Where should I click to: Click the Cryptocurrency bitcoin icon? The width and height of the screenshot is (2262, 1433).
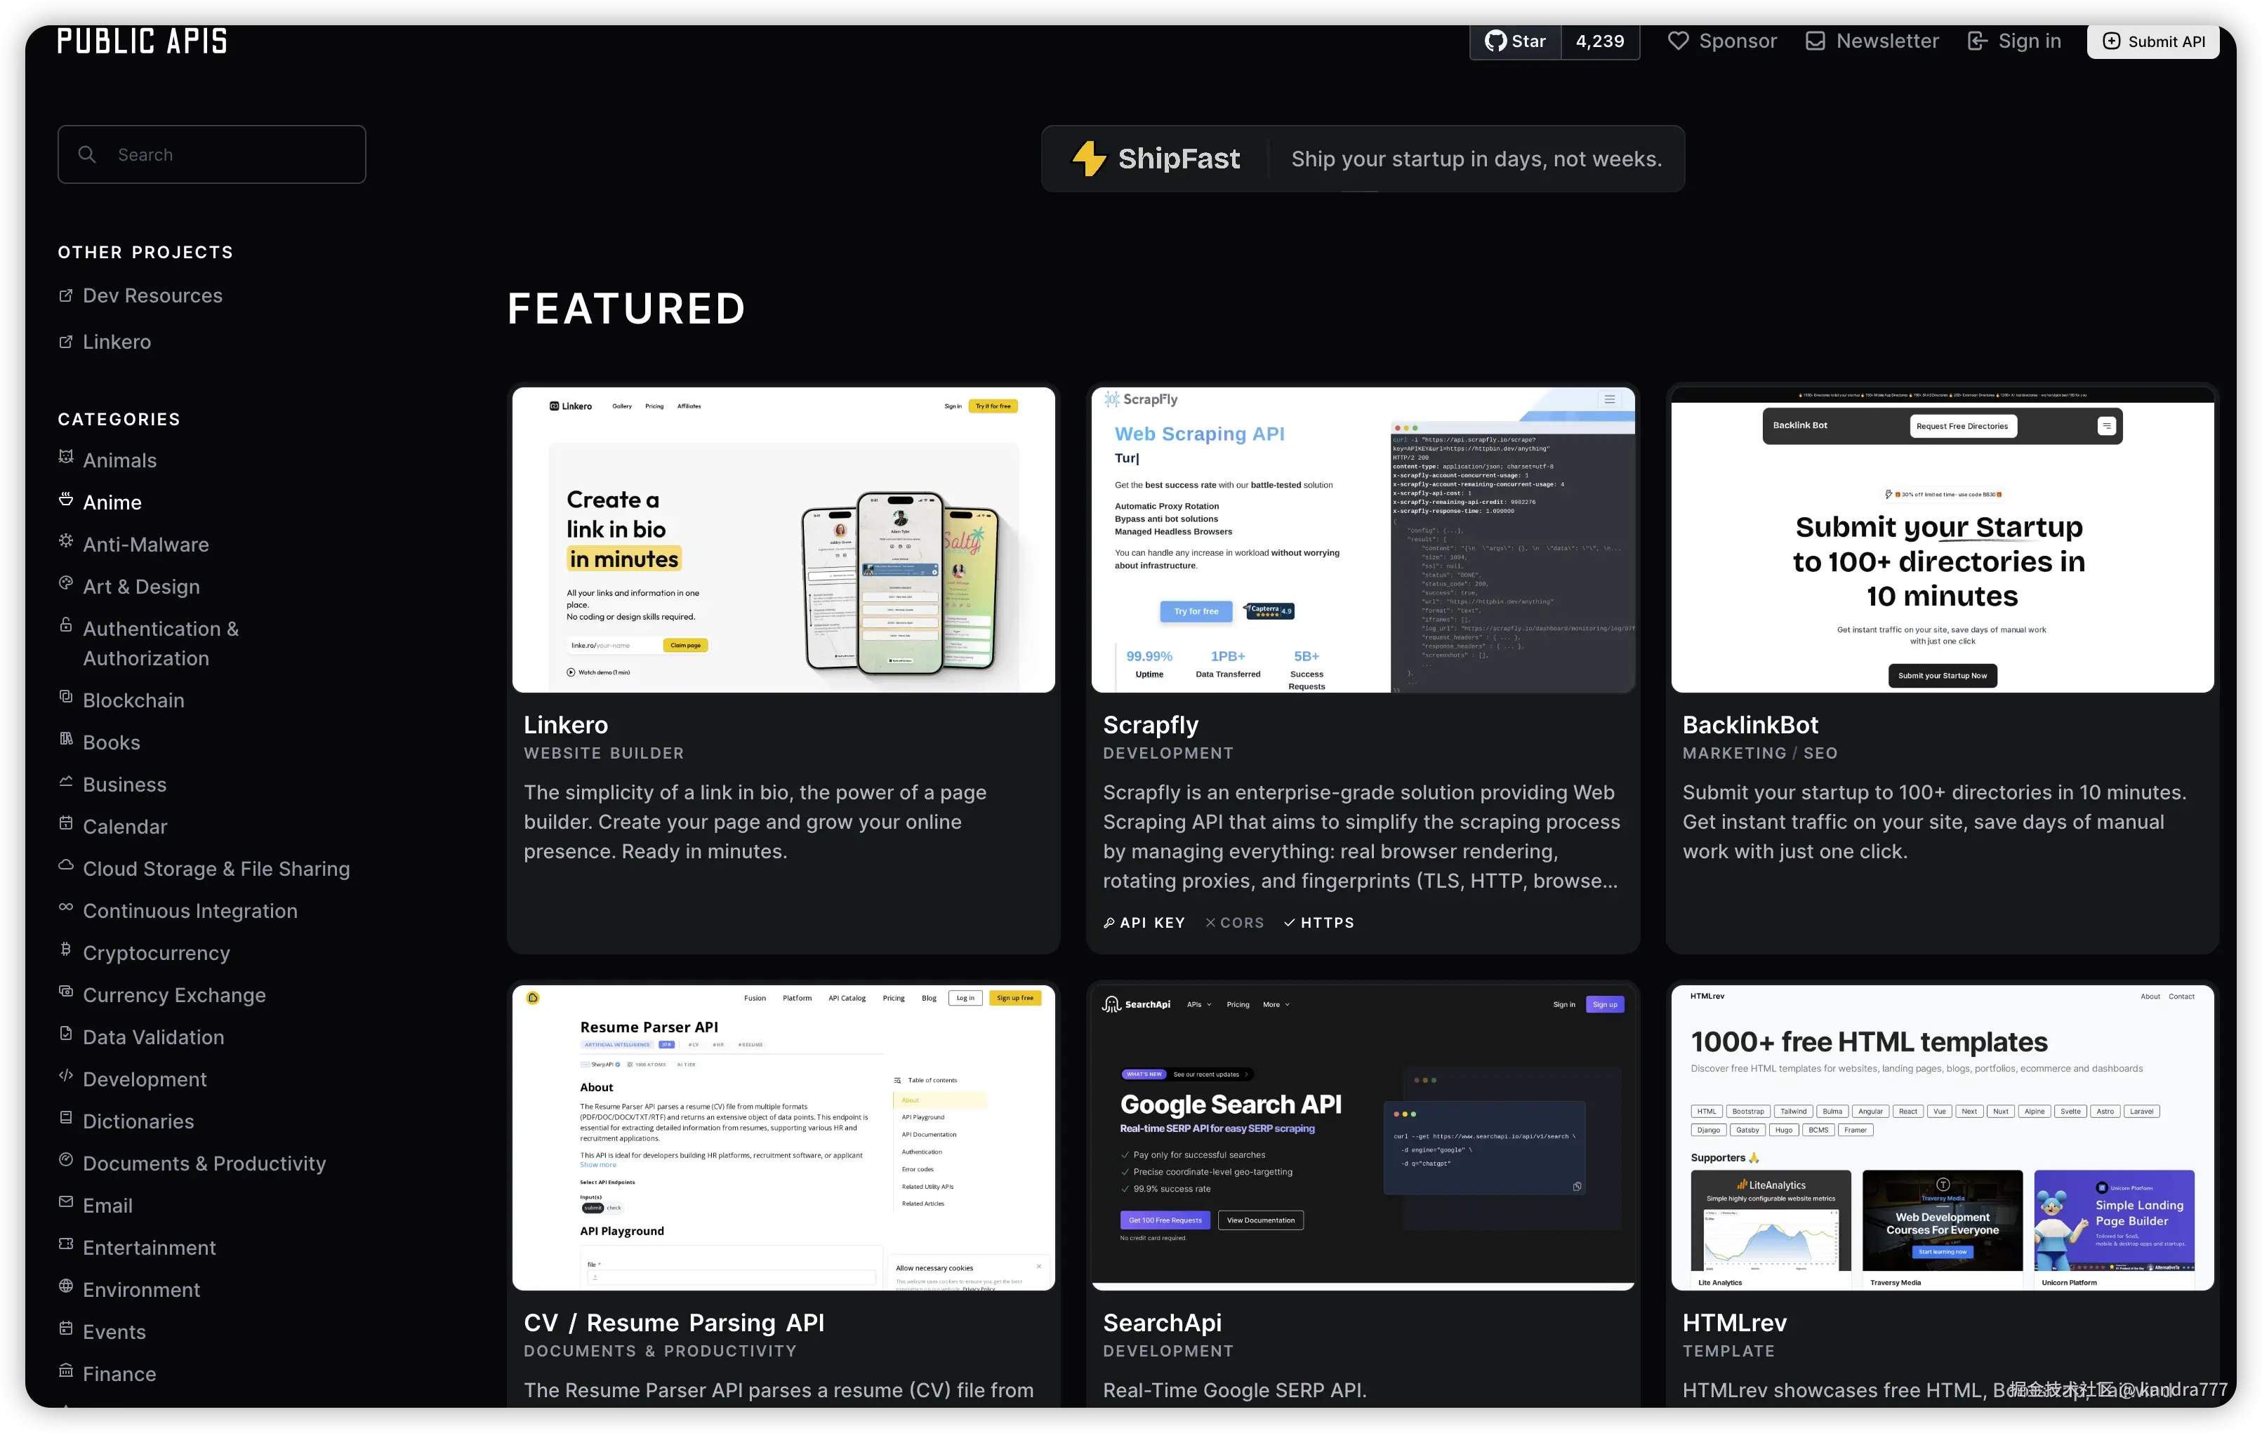coord(66,949)
